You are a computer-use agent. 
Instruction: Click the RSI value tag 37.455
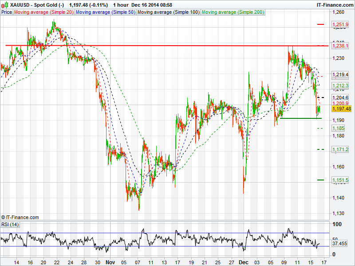(341, 243)
